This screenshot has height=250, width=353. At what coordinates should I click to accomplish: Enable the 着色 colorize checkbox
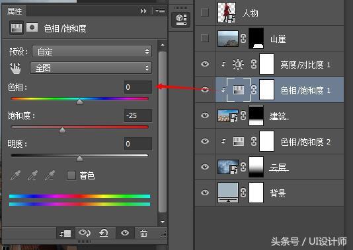(71, 175)
